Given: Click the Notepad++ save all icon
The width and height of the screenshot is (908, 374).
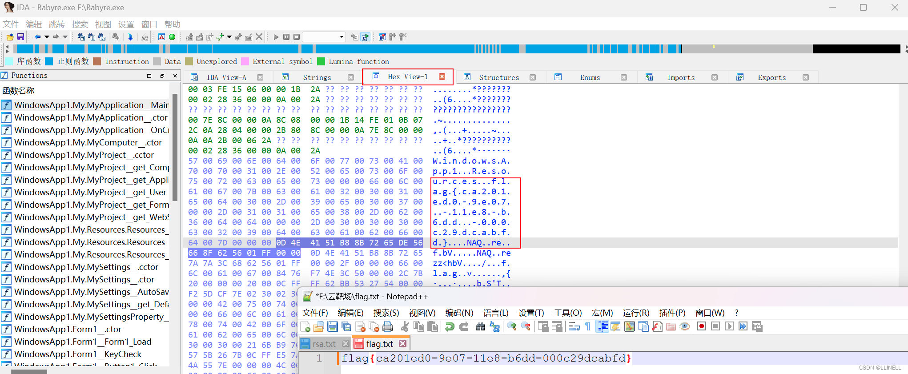Looking at the screenshot, I should pos(346,326).
